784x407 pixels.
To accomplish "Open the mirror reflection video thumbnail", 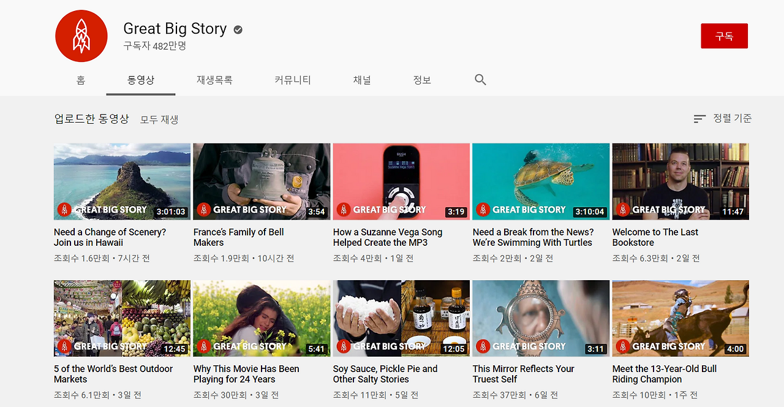I will [541, 319].
